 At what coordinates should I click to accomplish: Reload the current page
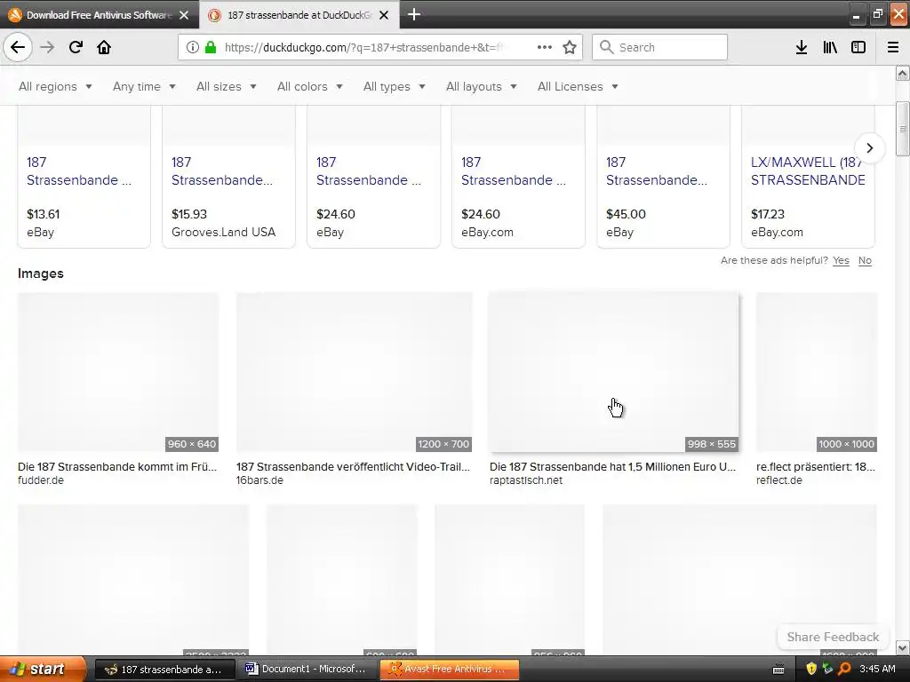point(76,47)
